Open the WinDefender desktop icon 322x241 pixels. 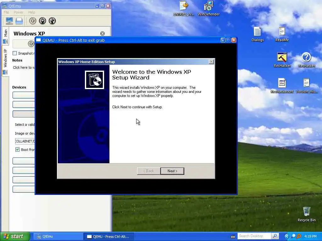[209, 8]
